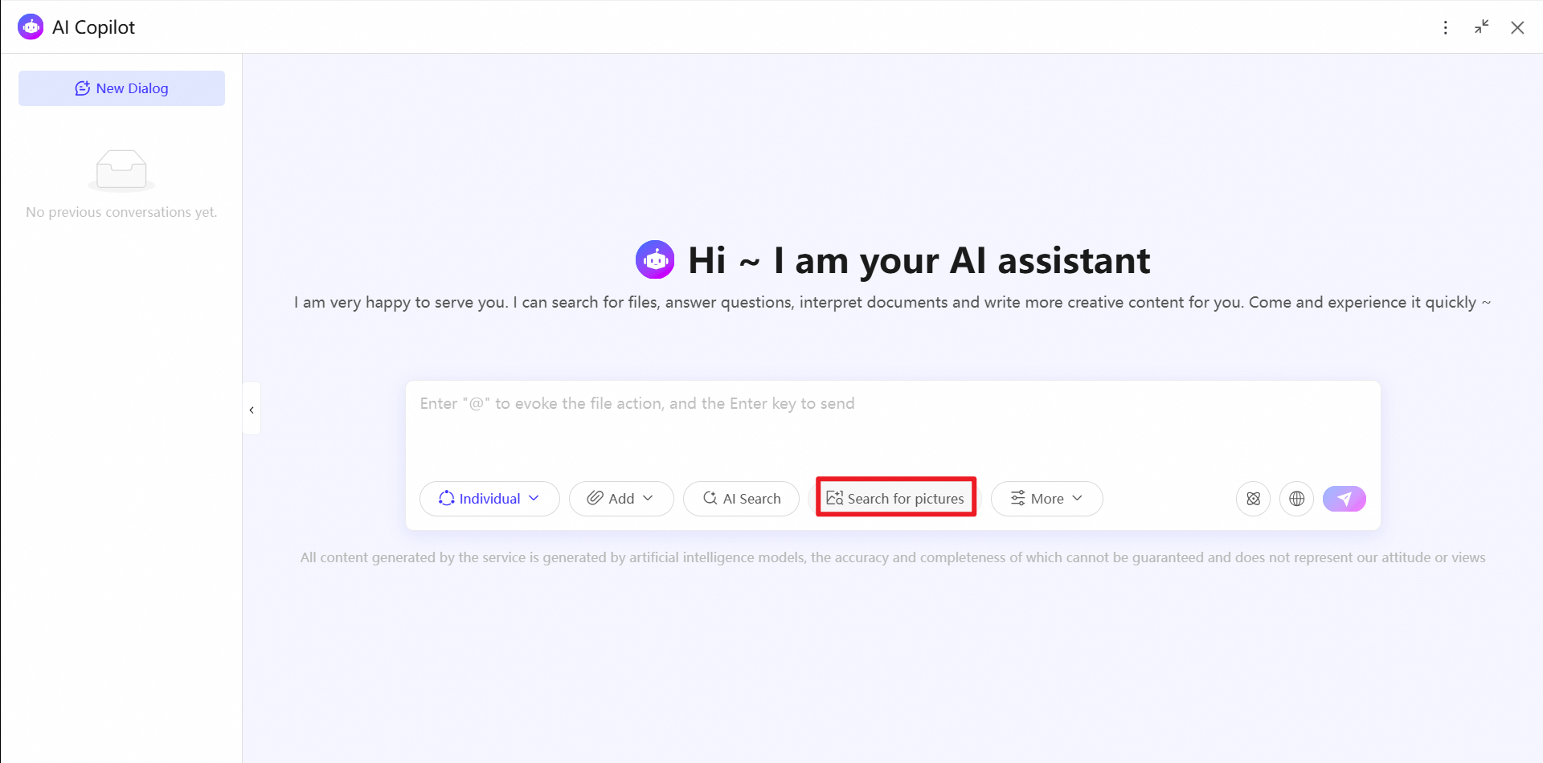Click the paperclip icon on Add
This screenshot has width=1543, height=763.
[x=595, y=498]
